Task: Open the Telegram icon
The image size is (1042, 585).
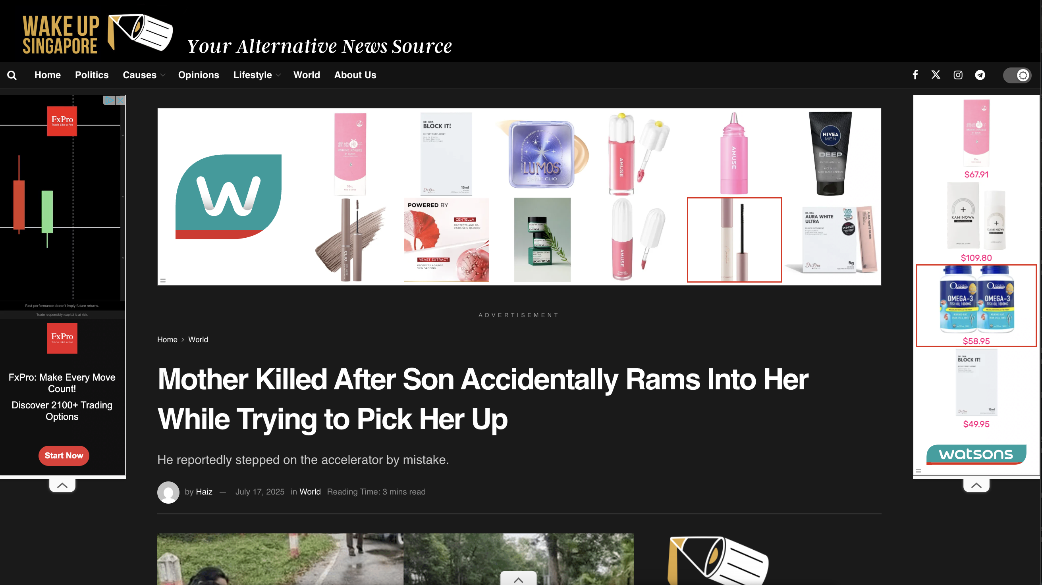Action: click(x=980, y=75)
